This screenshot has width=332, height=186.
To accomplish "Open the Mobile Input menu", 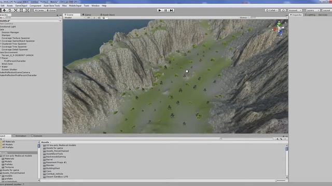I will 75,6.
